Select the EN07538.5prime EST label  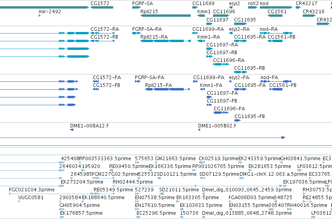pos(155,198)
